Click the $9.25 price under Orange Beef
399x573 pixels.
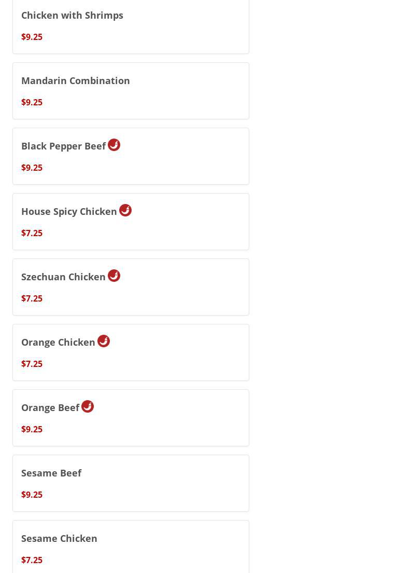coord(32,429)
